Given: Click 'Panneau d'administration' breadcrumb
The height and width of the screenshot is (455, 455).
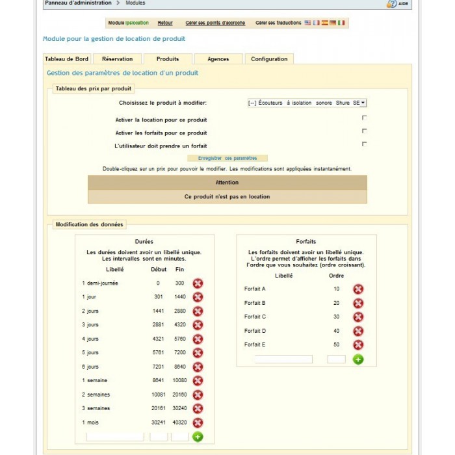Looking at the screenshot, I should [x=78, y=3].
